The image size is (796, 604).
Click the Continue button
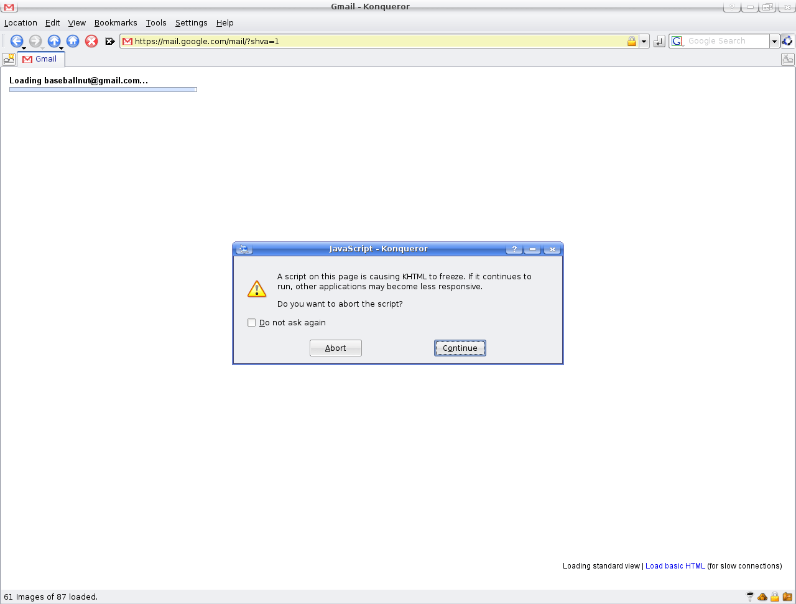tap(460, 348)
